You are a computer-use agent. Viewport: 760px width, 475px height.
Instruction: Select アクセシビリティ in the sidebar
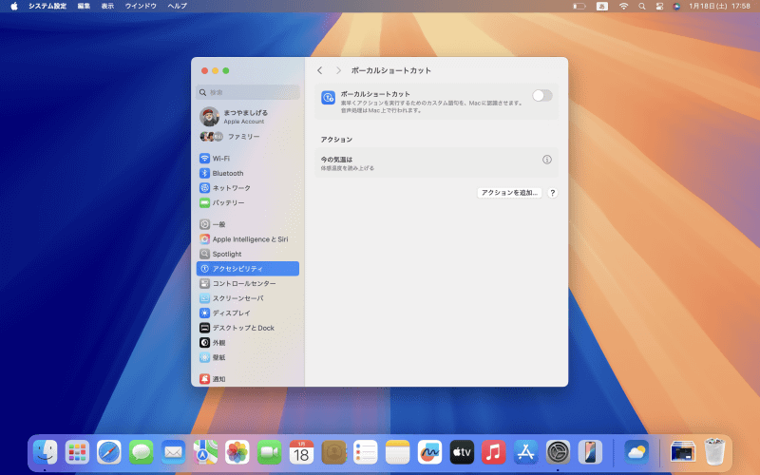(248, 269)
